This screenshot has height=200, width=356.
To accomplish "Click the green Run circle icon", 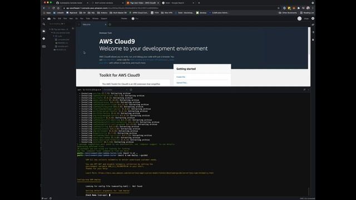I will click(133, 18).
